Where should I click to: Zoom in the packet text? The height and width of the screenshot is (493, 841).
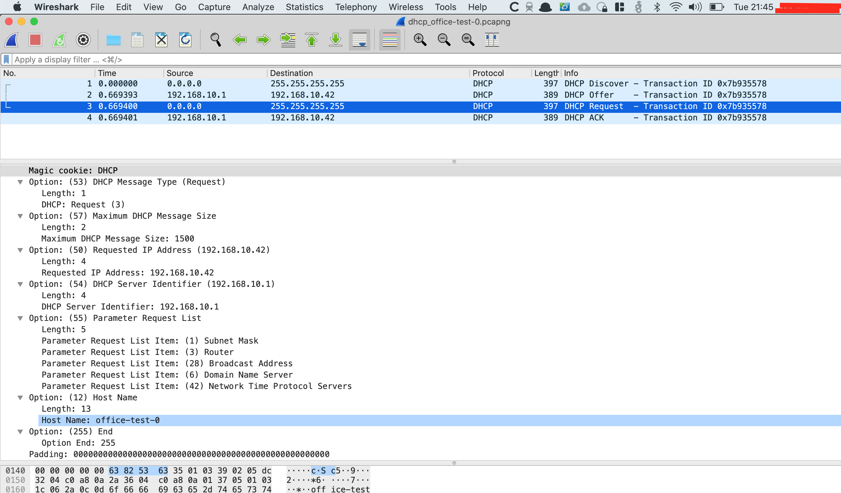[420, 40]
